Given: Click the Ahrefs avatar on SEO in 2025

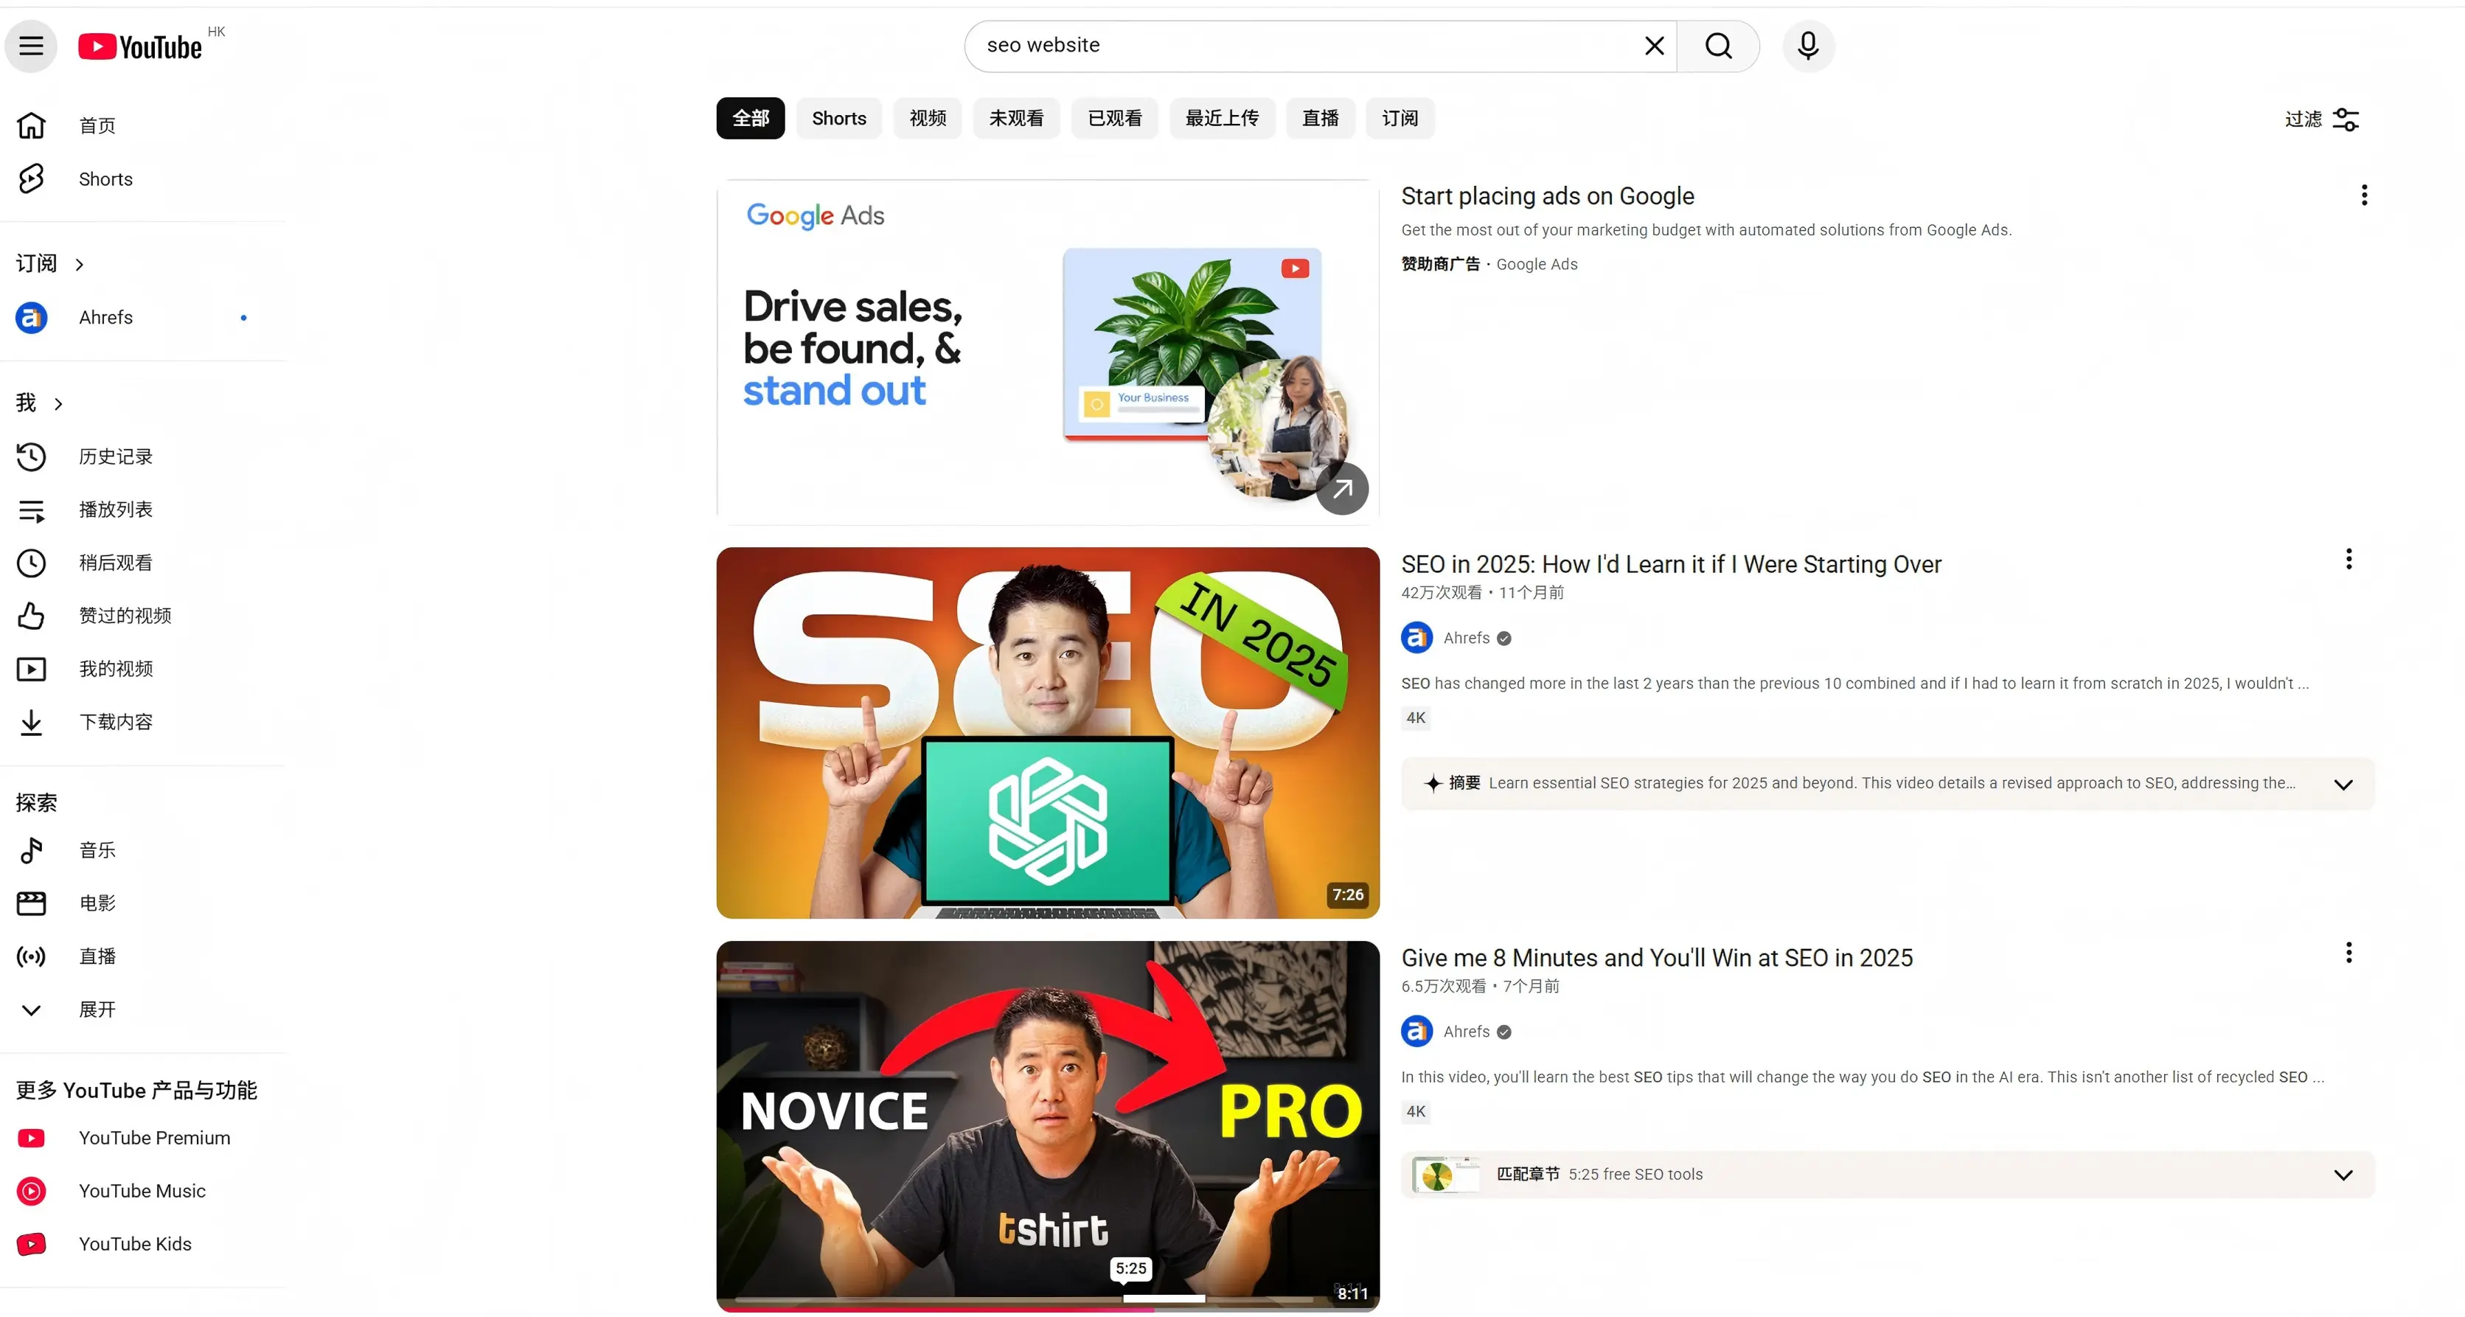Looking at the screenshot, I should 1416,639.
